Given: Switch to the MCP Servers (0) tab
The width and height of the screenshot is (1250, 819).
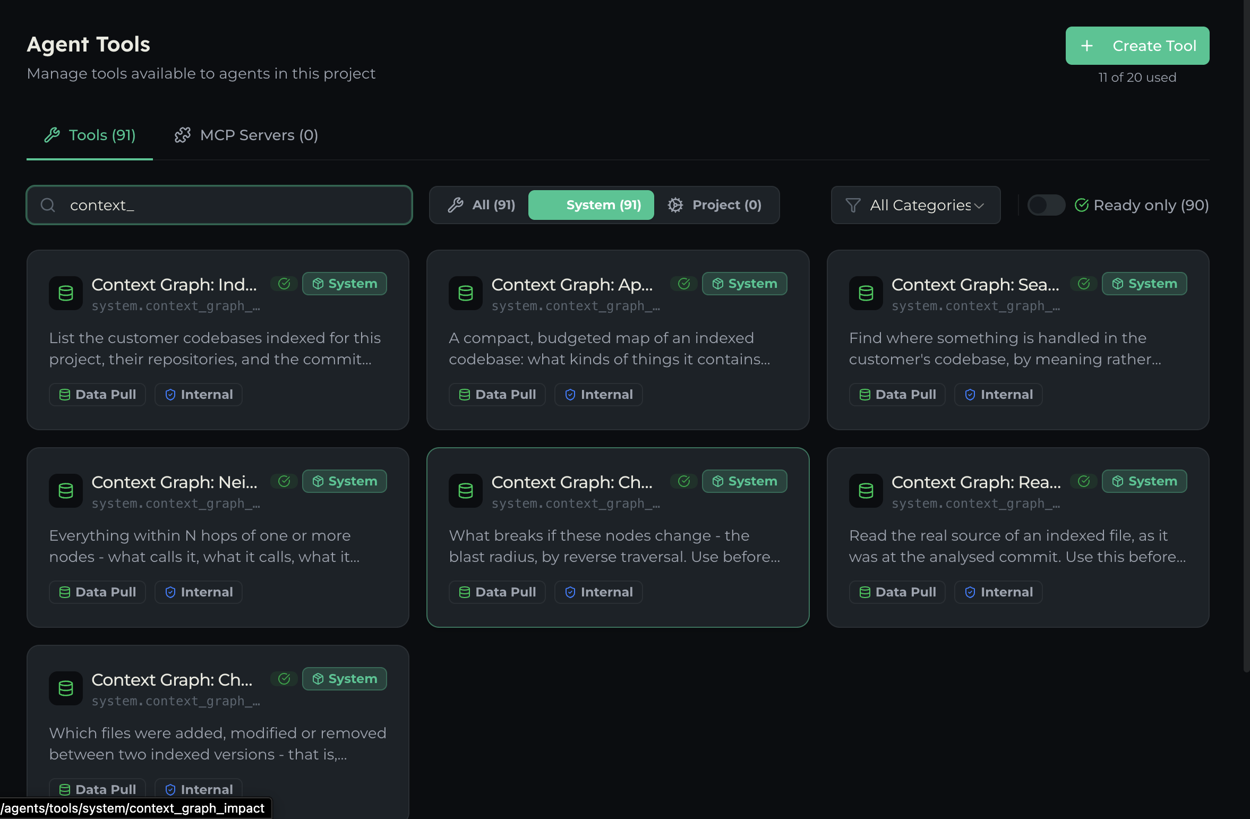Looking at the screenshot, I should [246, 135].
